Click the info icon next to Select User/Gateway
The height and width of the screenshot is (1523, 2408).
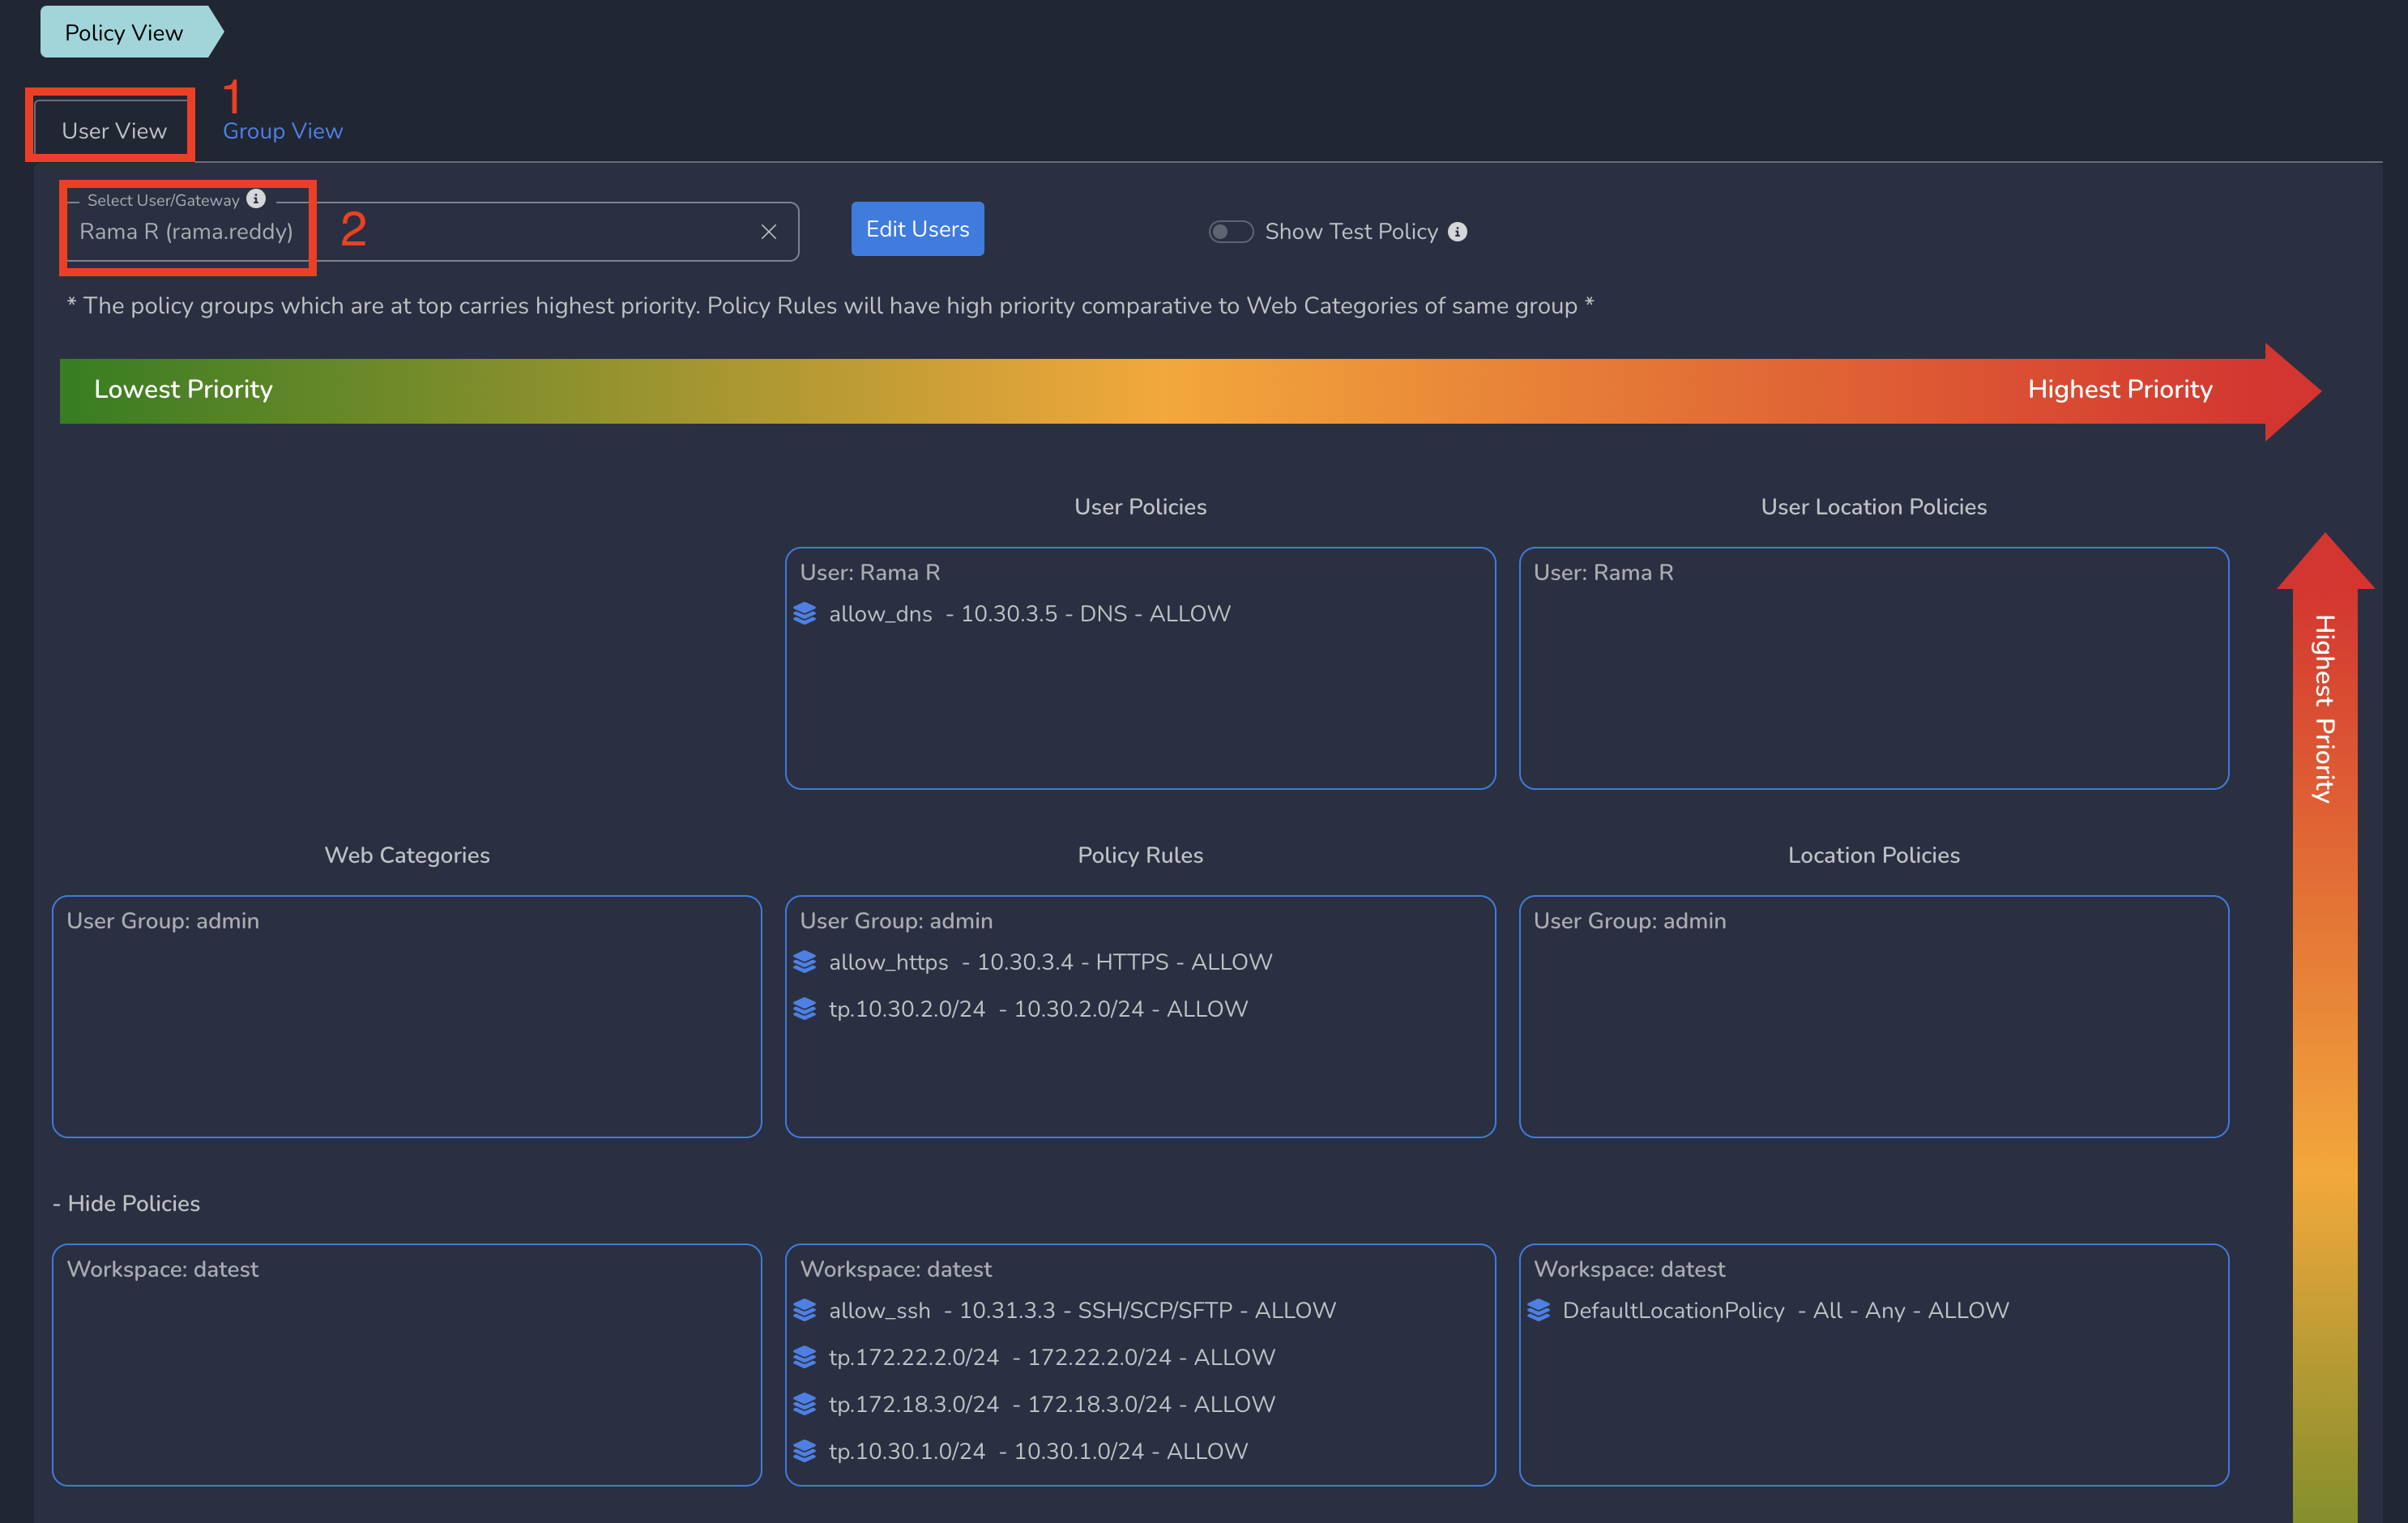(256, 199)
